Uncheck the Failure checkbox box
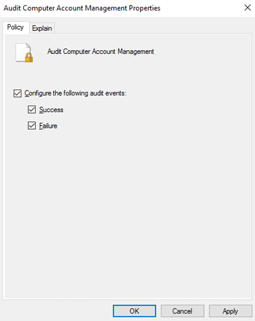 coord(32,126)
